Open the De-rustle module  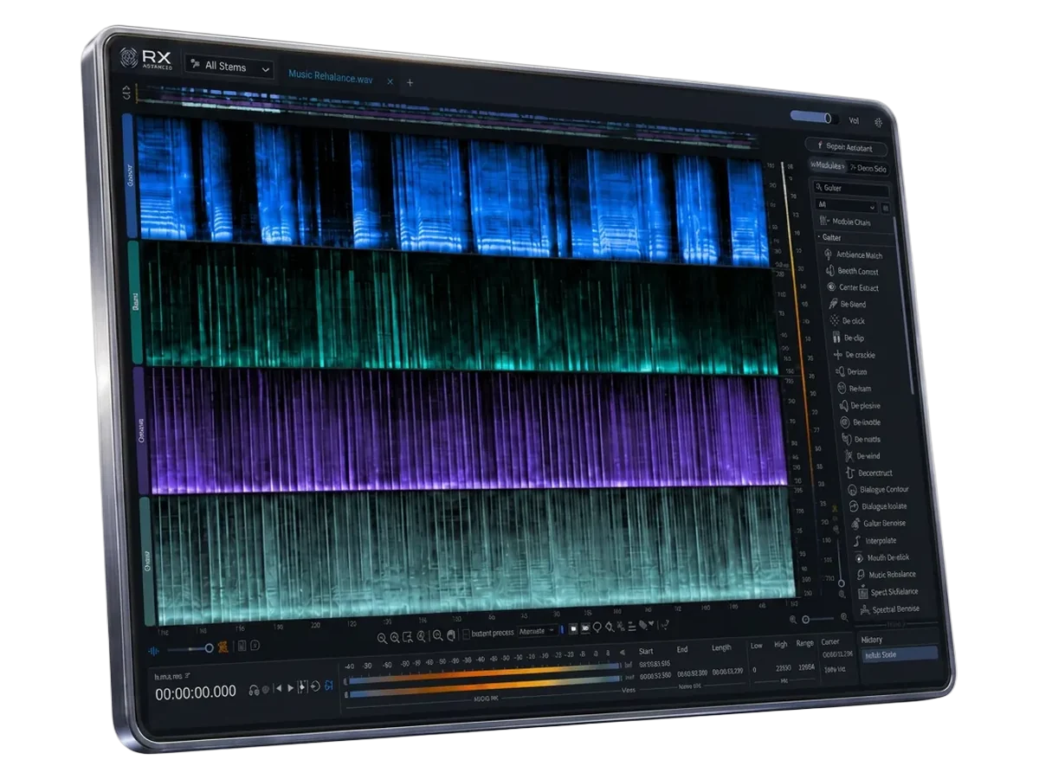[860, 439]
